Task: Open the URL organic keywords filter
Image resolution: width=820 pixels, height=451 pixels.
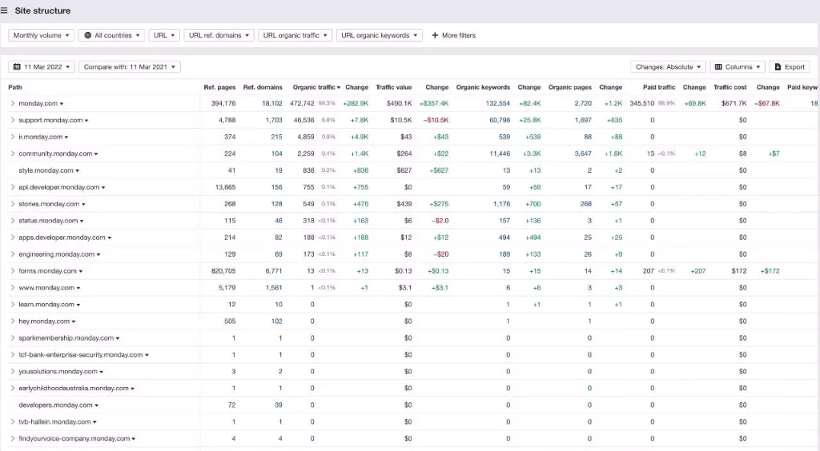Action: pos(379,35)
